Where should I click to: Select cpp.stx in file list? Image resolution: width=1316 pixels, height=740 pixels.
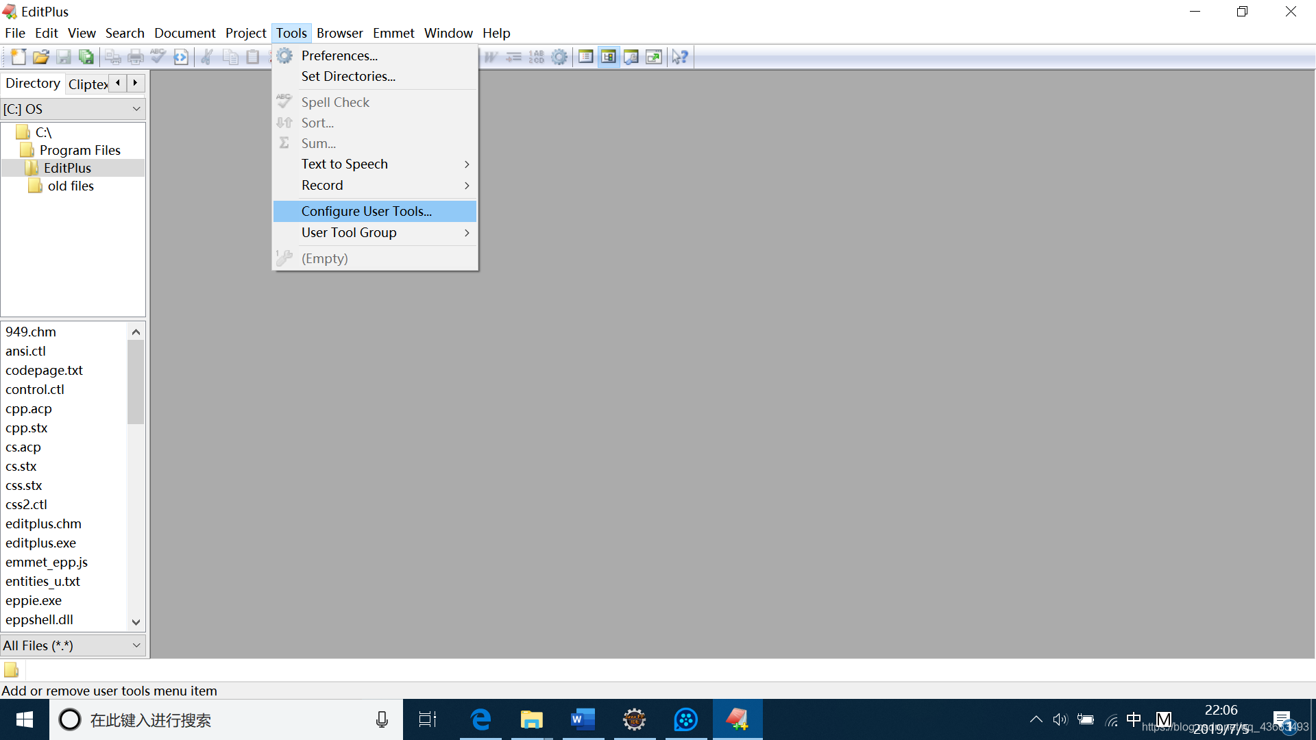tap(27, 428)
